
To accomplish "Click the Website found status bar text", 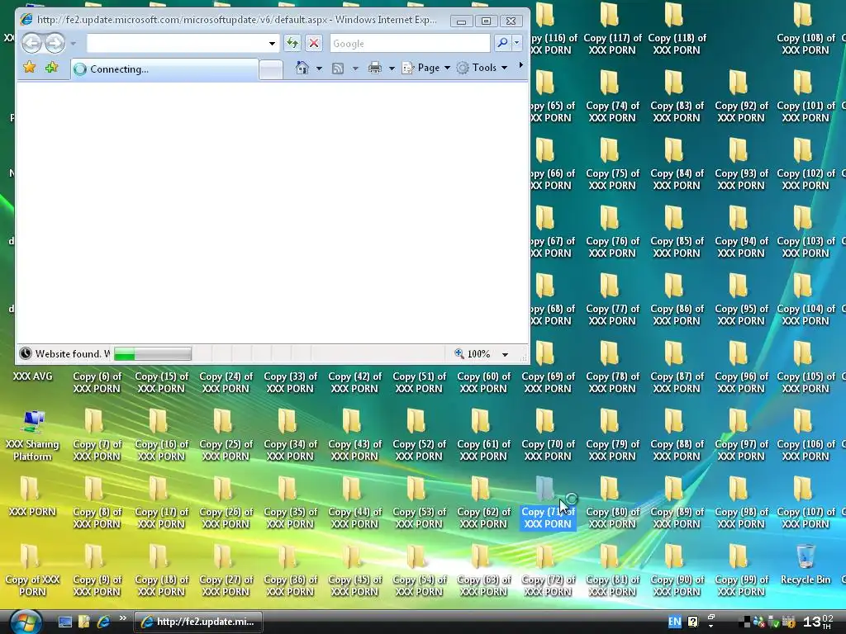I will tap(73, 353).
